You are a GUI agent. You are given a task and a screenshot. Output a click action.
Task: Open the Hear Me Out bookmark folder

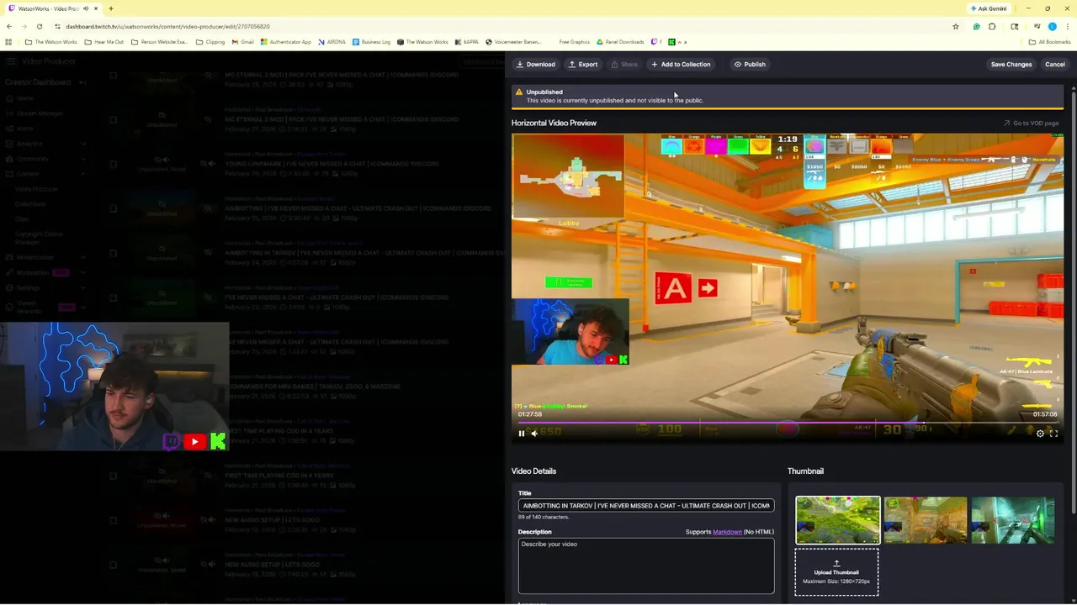pos(103,42)
